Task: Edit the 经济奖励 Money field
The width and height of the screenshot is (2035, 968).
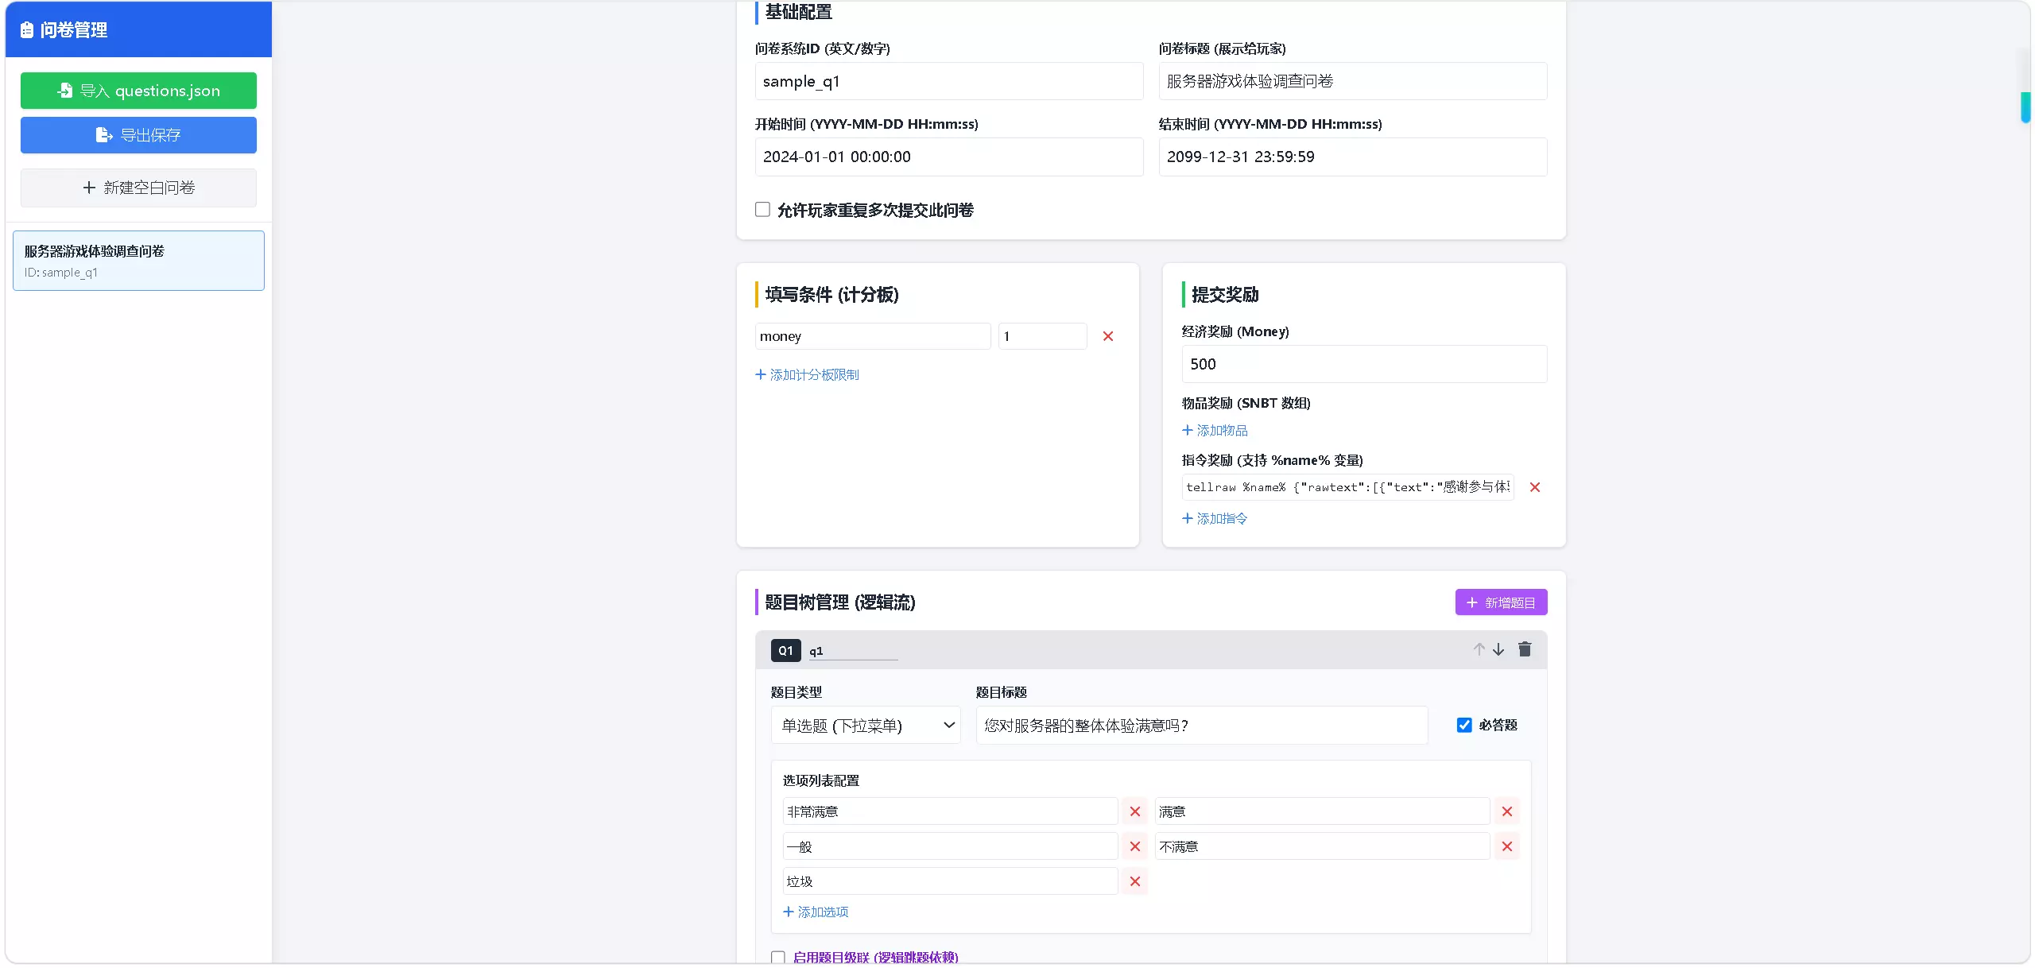Action: [1364, 364]
